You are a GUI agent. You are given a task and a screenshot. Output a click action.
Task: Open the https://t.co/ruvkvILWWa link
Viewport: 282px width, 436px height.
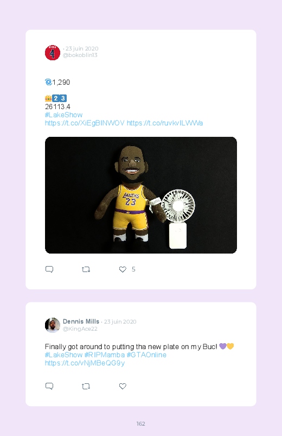(x=165, y=123)
